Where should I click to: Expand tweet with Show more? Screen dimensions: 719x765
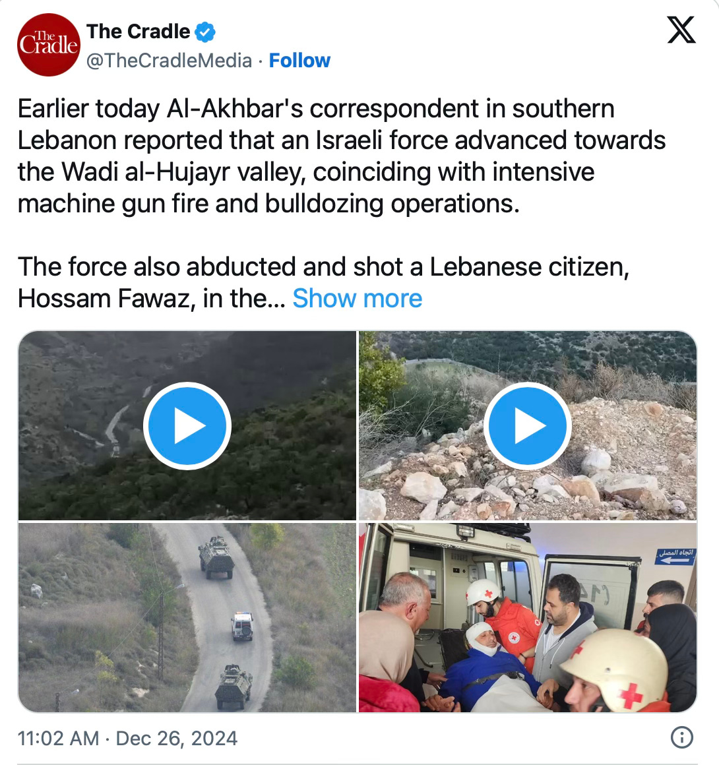pyautogui.click(x=358, y=298)
